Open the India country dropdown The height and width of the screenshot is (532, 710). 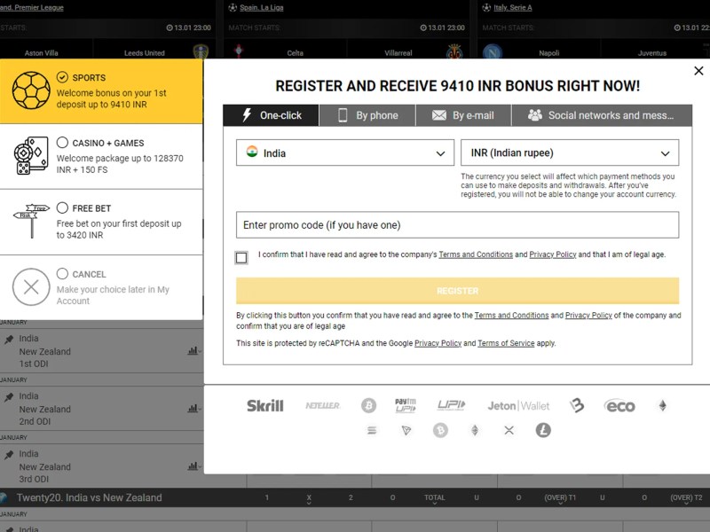[x=345, y=153]
